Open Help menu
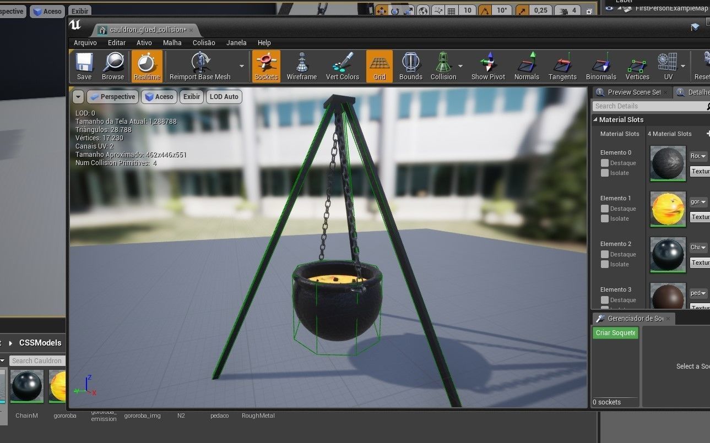 pyautogui.click(x=264, y=42)
